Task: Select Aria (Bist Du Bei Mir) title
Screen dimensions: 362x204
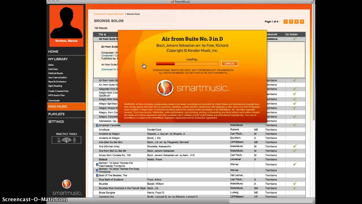Action: coord(111,142)
